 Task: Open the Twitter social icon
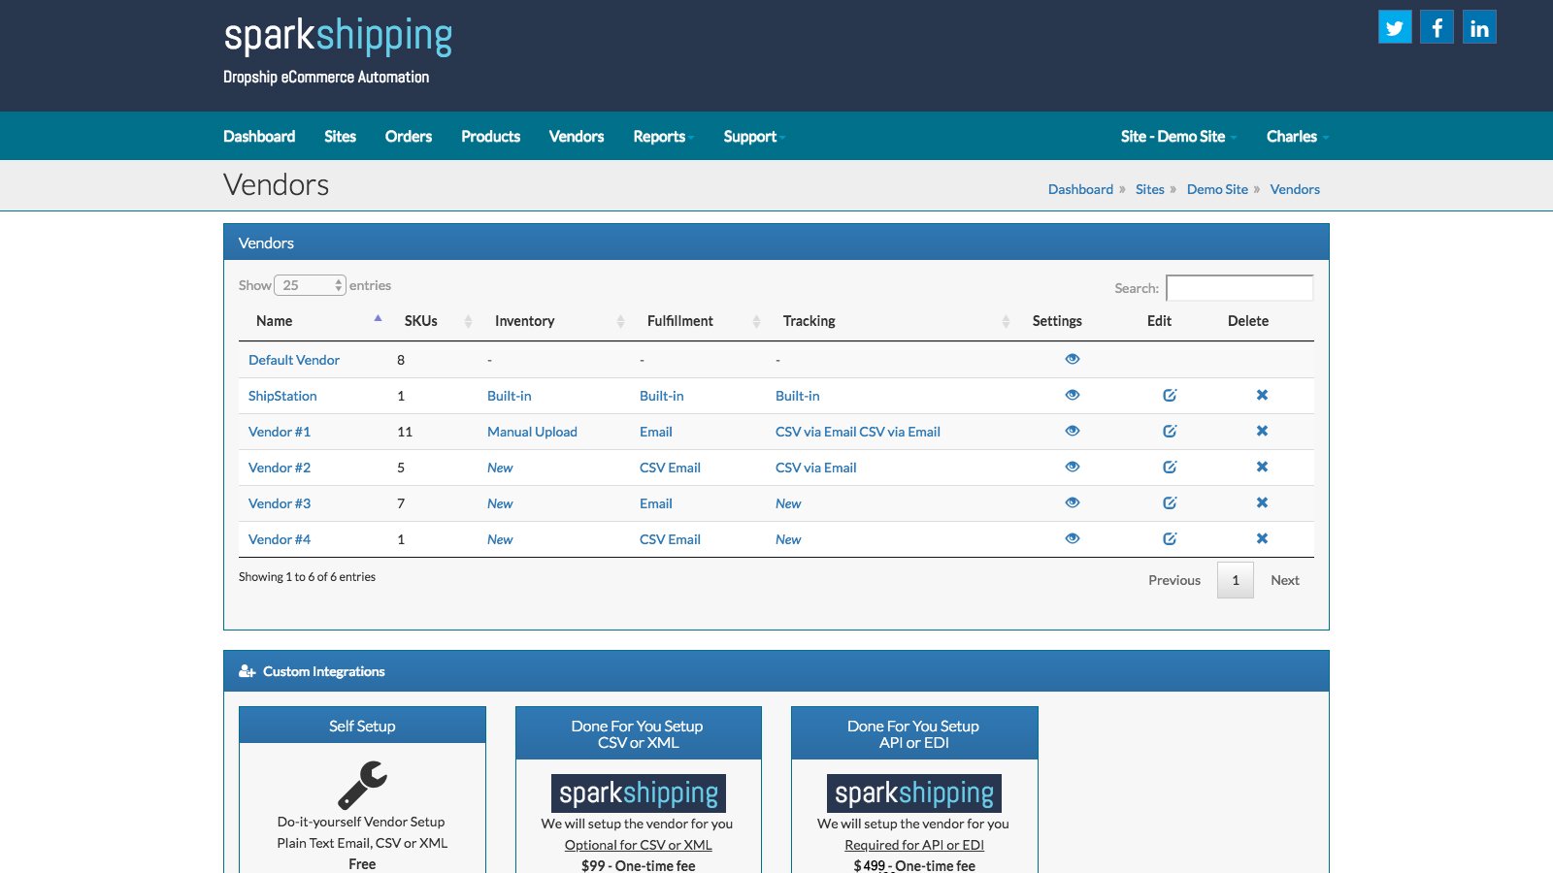coord(1395,27)
